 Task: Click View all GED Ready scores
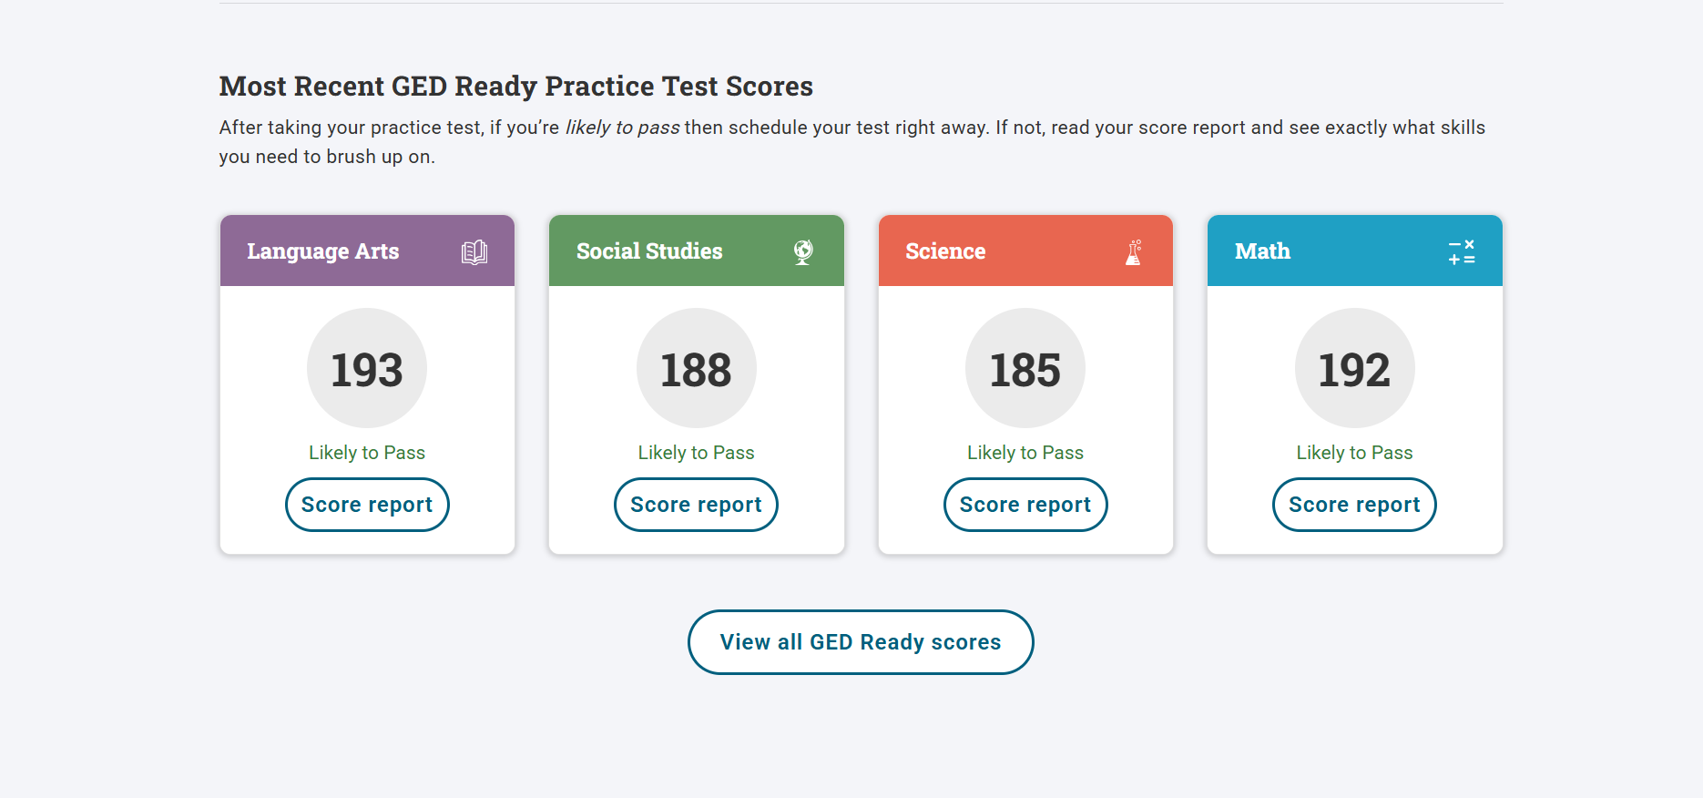(861, 642)
